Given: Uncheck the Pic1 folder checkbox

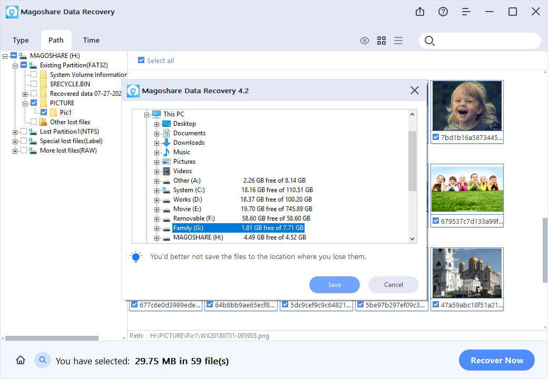Looking at the screenshot, I should pos(44,112).
